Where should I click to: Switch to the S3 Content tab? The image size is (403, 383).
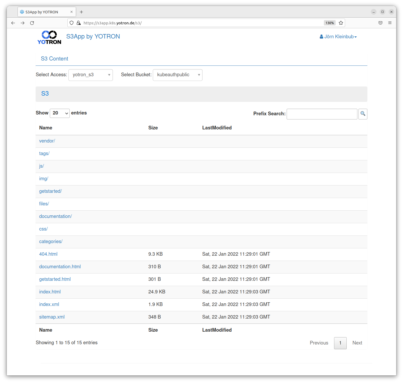pyautogui.click(x=55, y=59)
